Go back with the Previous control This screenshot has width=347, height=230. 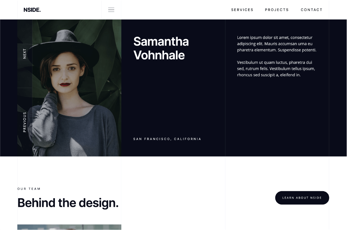click(x=25, y=122)
